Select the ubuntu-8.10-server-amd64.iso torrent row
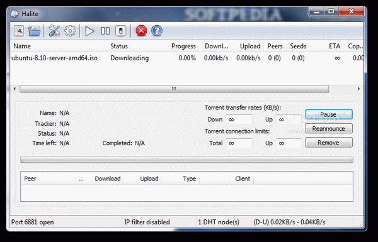 187,58
